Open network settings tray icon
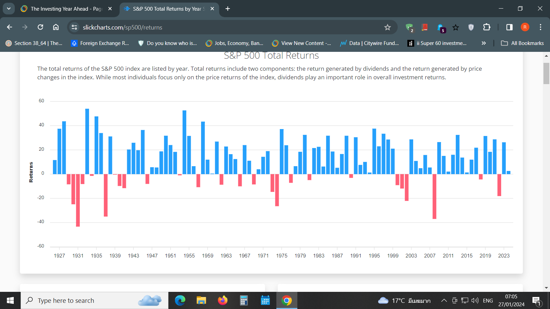The height and width of the screenshot is (309, 550). point(465,301)
